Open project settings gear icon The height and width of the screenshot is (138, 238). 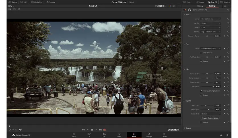227,135
